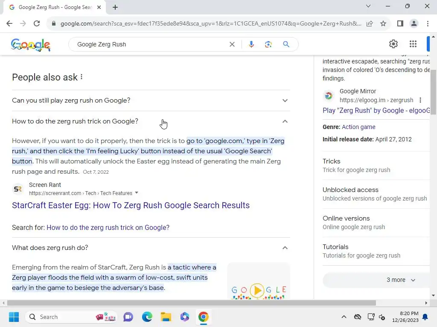Viewport: 437px width, 327px height.
Task: Show hidden system tray icons
Action: coord(344,317)
